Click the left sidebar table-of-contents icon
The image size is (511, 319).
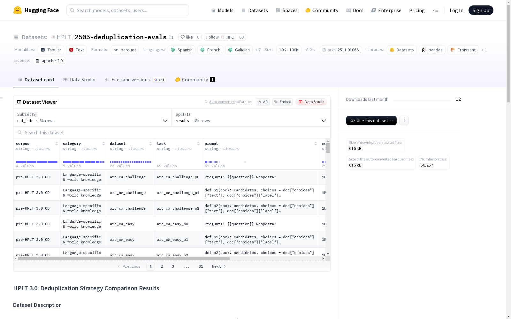(x=1, y=99)
